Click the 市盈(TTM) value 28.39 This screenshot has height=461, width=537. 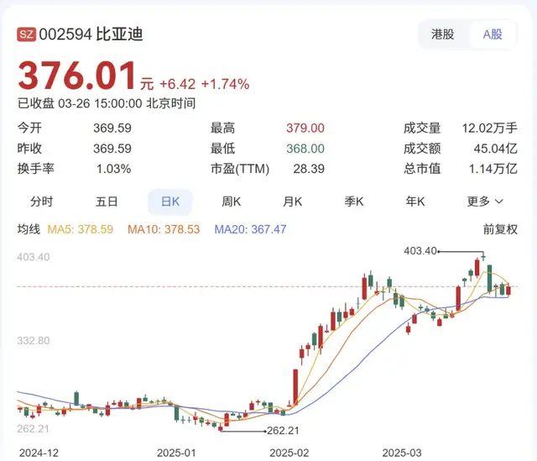(x=309, y=169)
